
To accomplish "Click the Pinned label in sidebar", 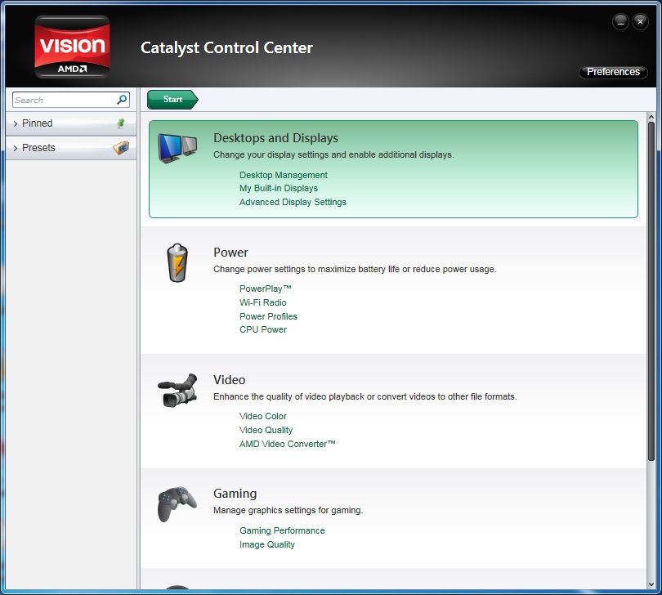I will pos(37,123).
